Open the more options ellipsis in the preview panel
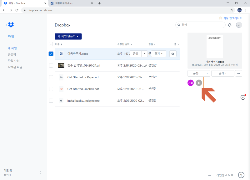Image resolution: width=250 pixels, height=180 pixels. (238, 73)
